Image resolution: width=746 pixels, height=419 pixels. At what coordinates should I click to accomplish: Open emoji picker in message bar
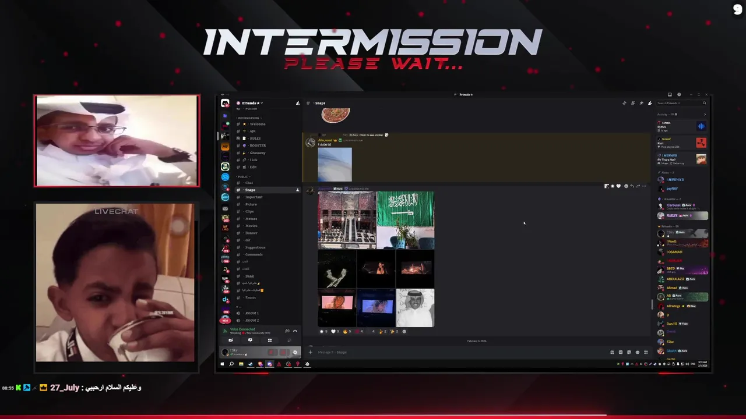tap(637, 352)
